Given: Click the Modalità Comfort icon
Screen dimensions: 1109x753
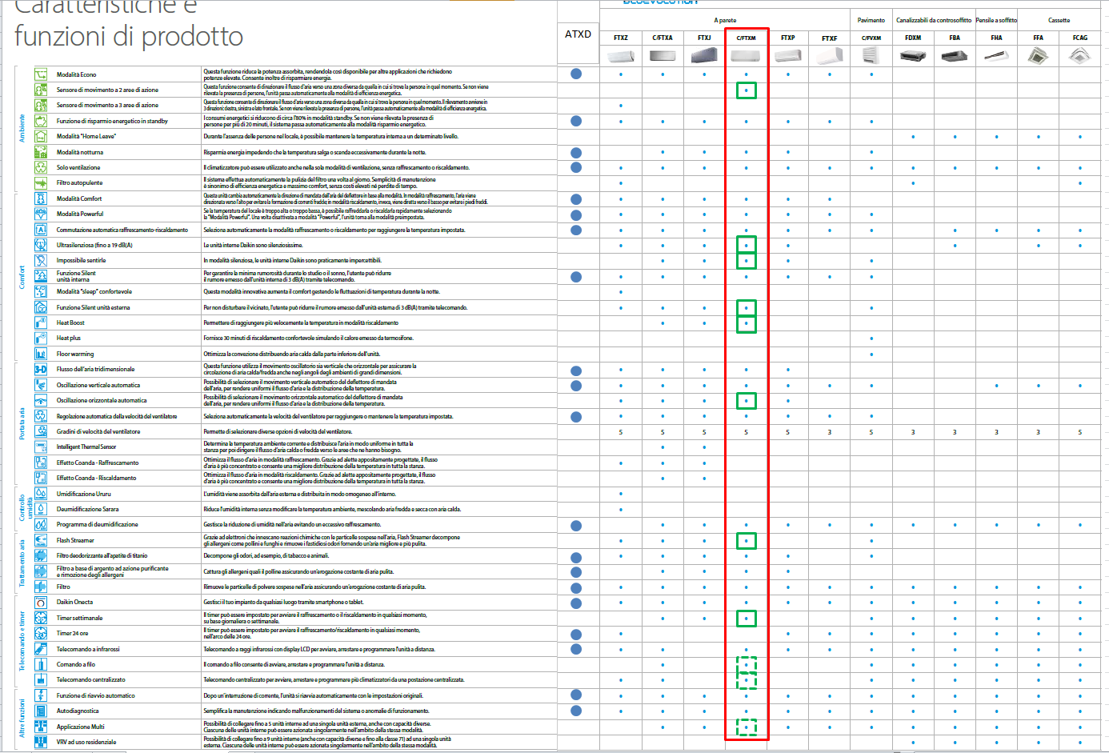Looking at the screenshot, I should pos(41,198).
